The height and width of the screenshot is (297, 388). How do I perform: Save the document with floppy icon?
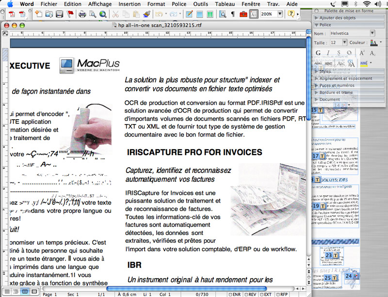[x=59, y=14]
